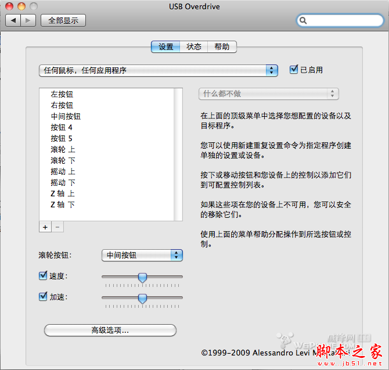The image size is (389, 370).
Task: Open the 任何鼠标，任何应用程序 dropdown
Action: point(159,70)
